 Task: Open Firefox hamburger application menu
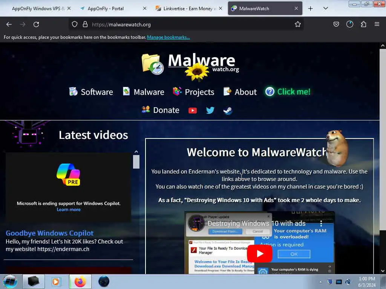point(377,24)
